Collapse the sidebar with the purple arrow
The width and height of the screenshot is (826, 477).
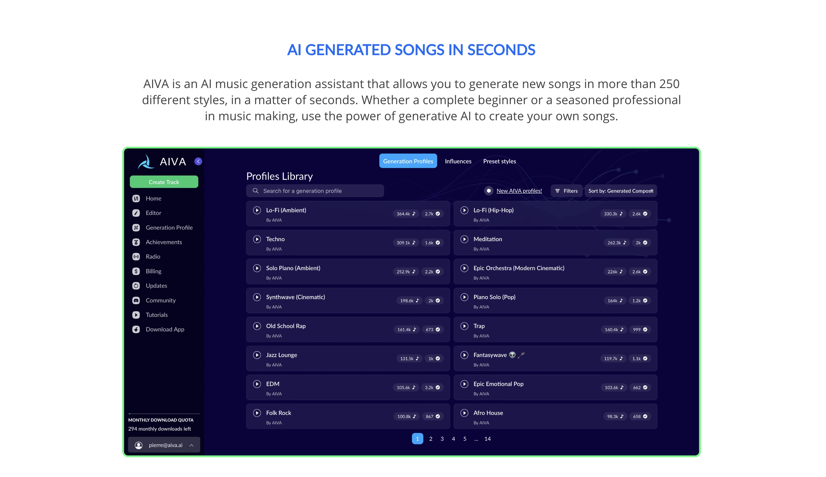pos(198,161)
